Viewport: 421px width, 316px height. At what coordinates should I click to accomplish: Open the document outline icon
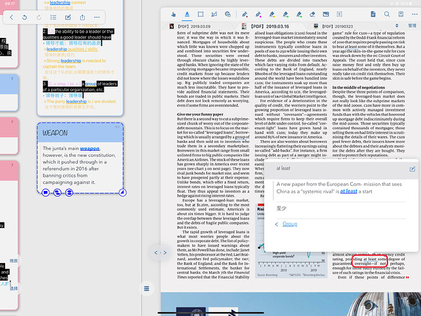pyautogui.click(x=373, y=15)
